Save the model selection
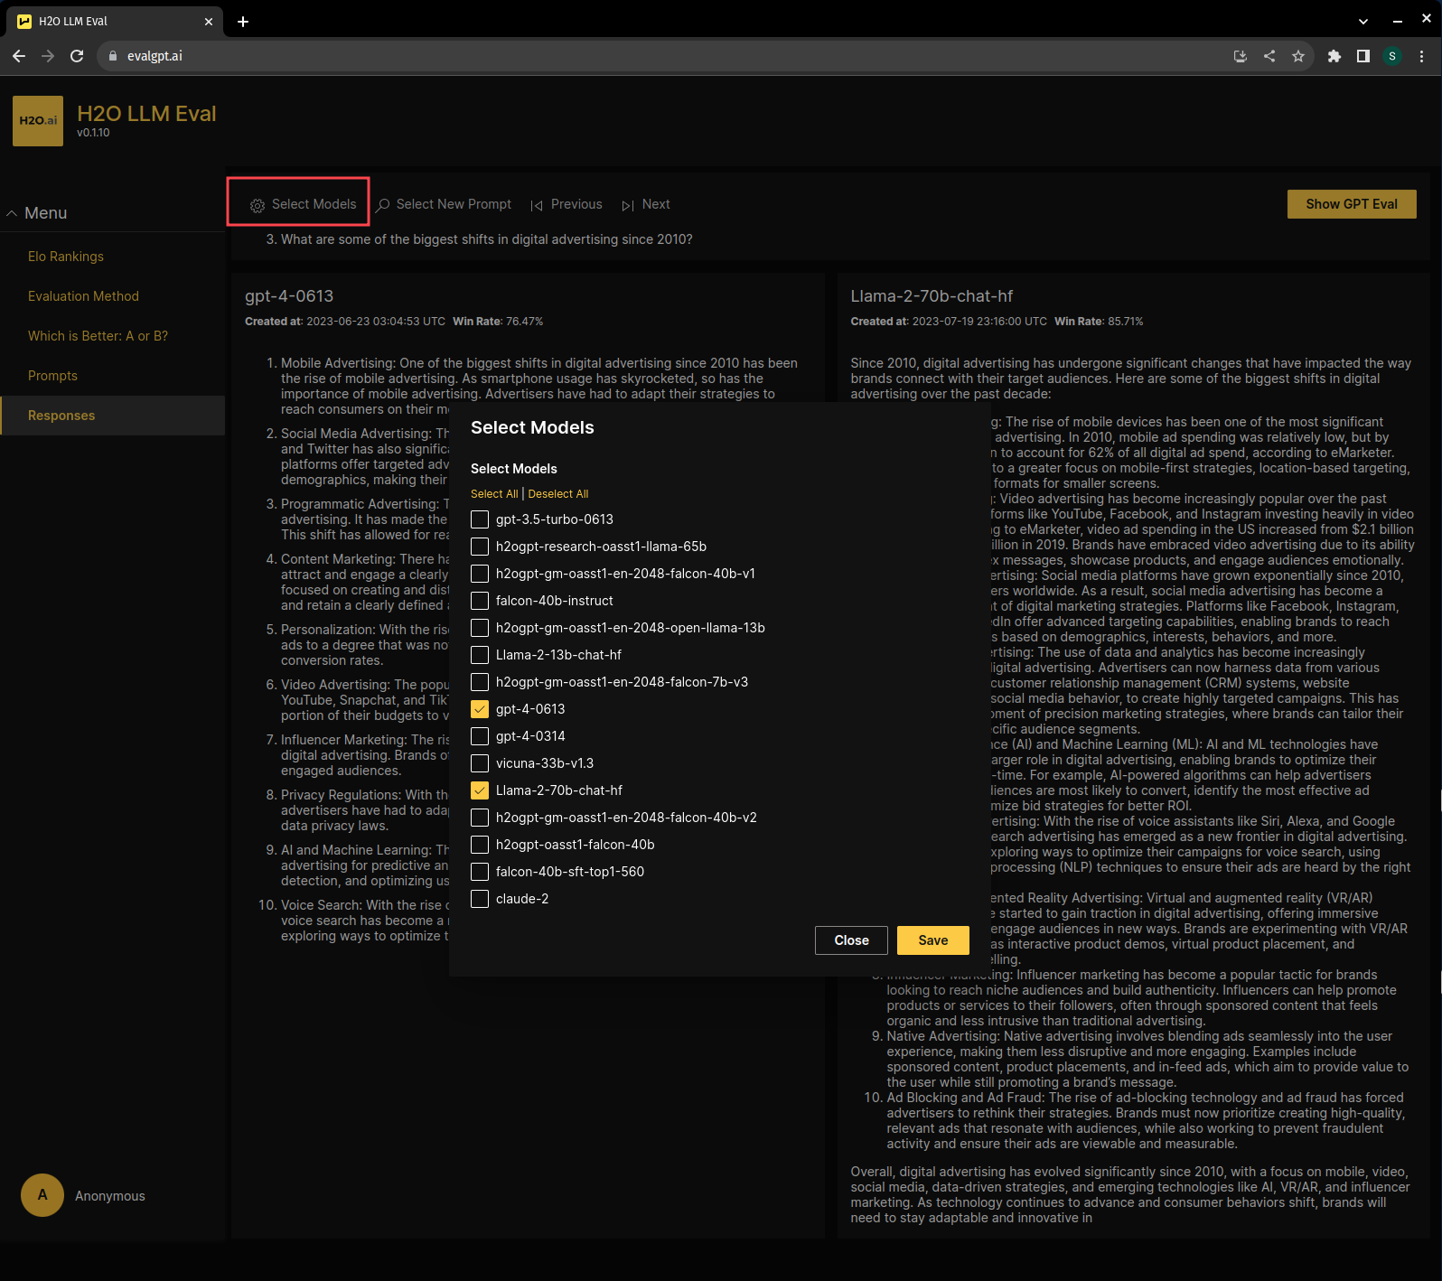Screen dimensions: 1442x1281 pyautogui.click(x=933, y=940)
